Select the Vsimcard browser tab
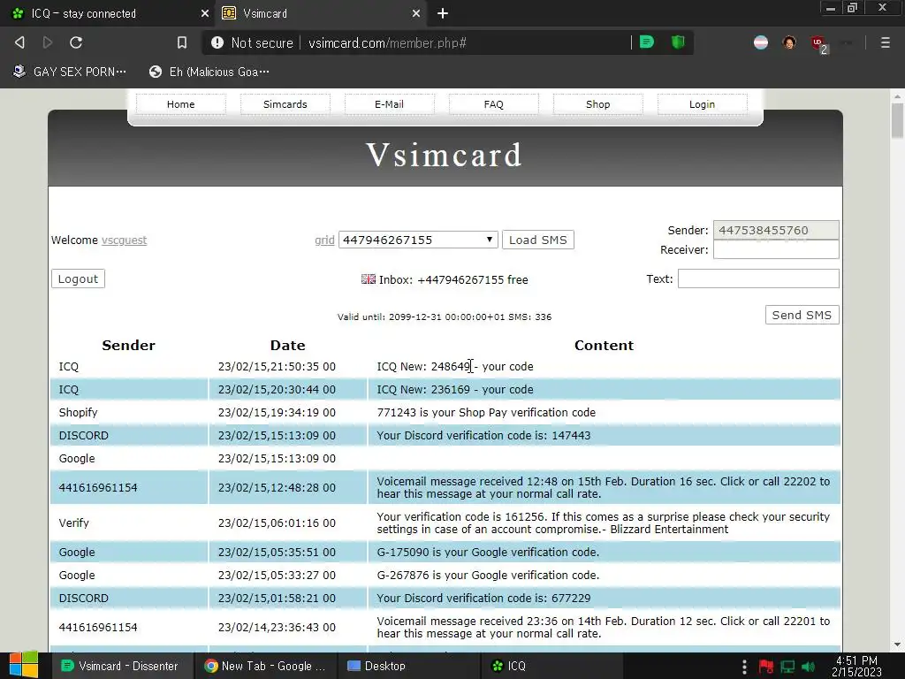905x679 pixels. click(x=321, y=13)
